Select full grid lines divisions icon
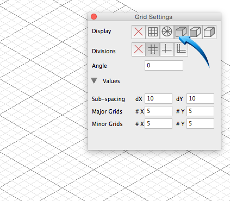This screenshot has width=230, height=201. coord(153,49)
